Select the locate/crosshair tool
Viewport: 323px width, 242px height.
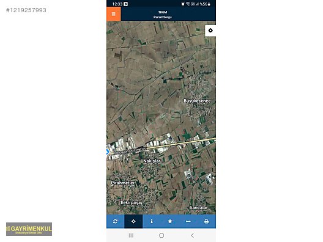point(133,221)
